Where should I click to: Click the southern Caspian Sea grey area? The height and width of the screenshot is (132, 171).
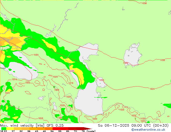point(89,100)
